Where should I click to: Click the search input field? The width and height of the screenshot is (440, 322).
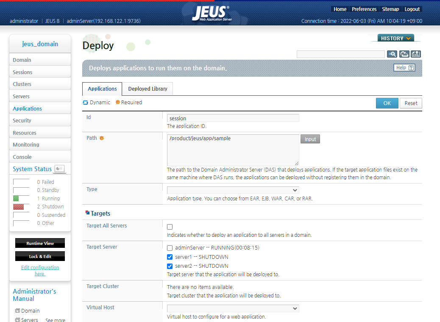coord(341,54)
